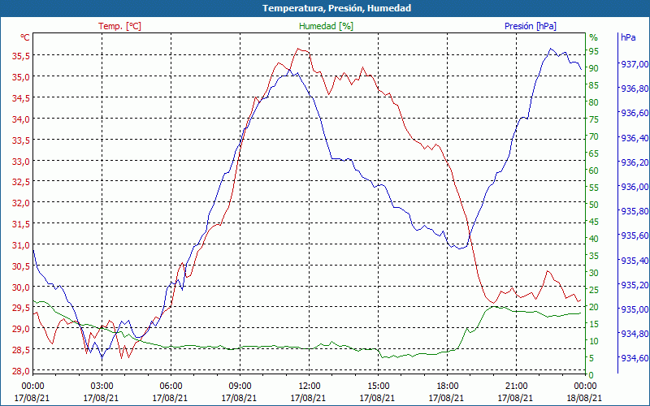Click the 30,5 temperature axis value
This screenshot has width=650, height=406.
(20, 266)
